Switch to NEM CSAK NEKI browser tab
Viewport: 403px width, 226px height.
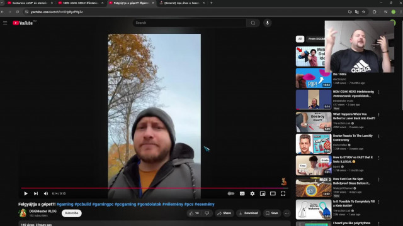(81, 3)
